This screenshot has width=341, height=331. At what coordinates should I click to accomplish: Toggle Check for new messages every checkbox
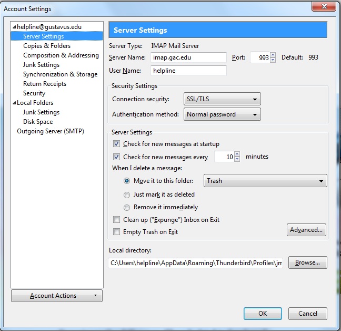coord(116,157)
